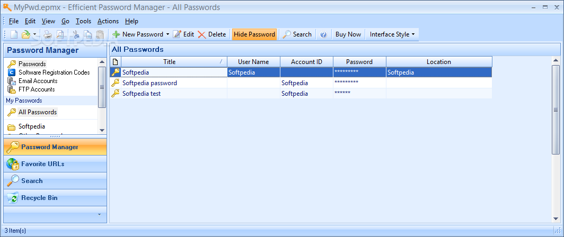Image resolution: width=564 pixels, height=237 pixels.
Task: Click the Paste clipboard icon
Action: click(x=100, y=34)
